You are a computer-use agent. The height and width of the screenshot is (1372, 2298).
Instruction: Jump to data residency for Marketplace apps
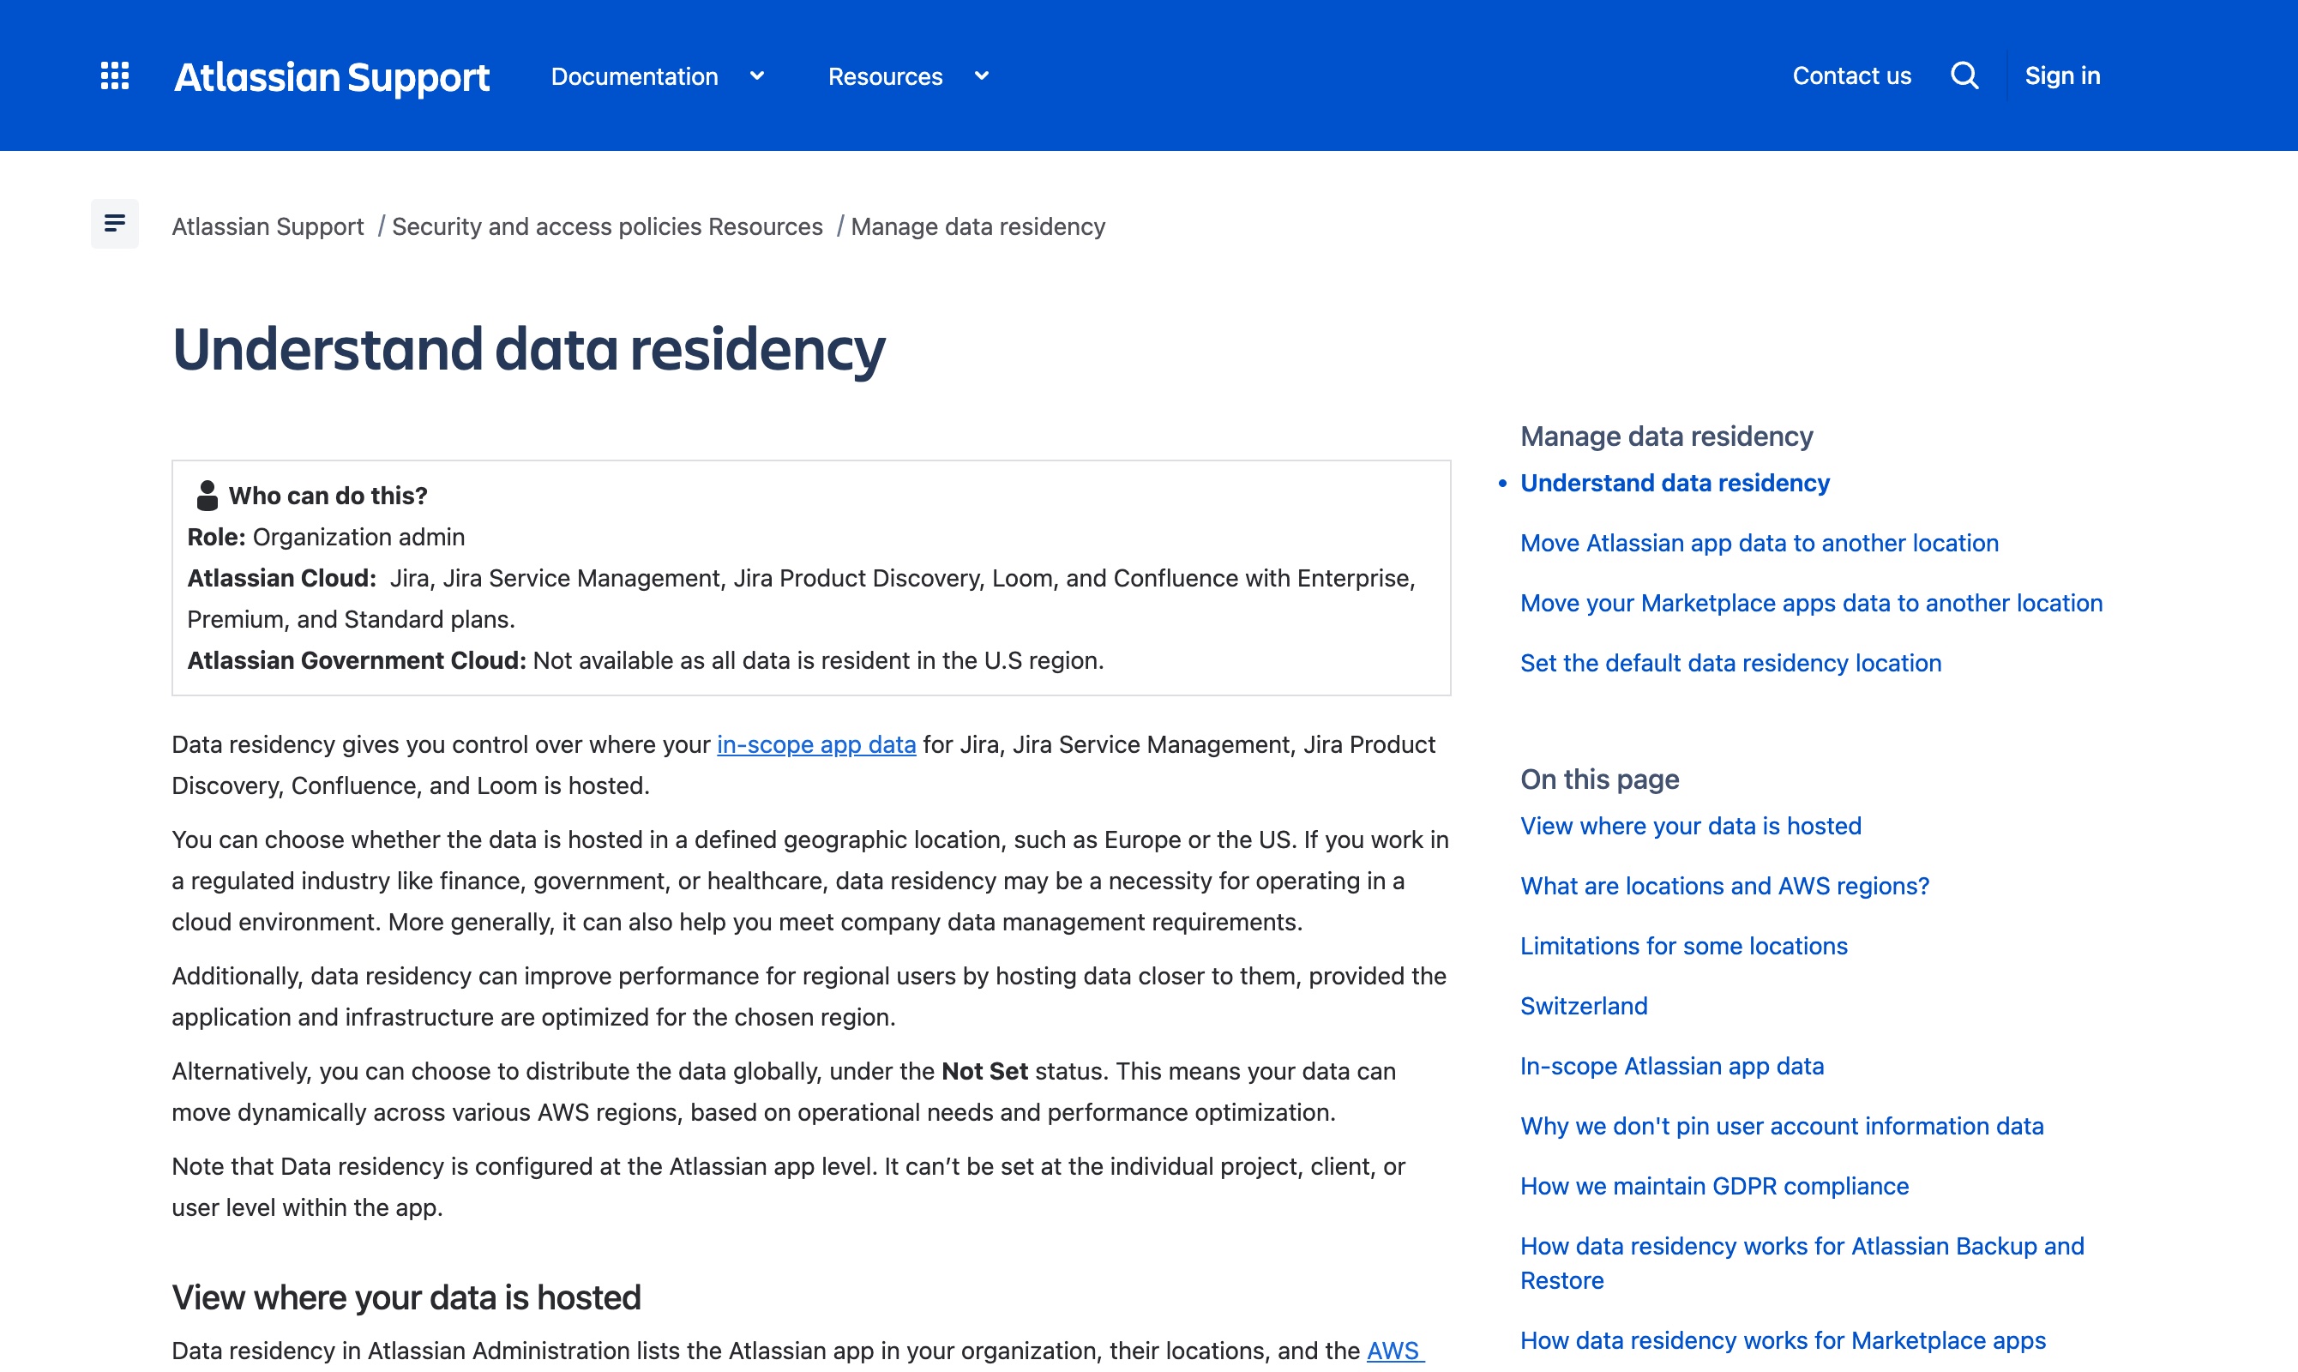(1782, 1340)
